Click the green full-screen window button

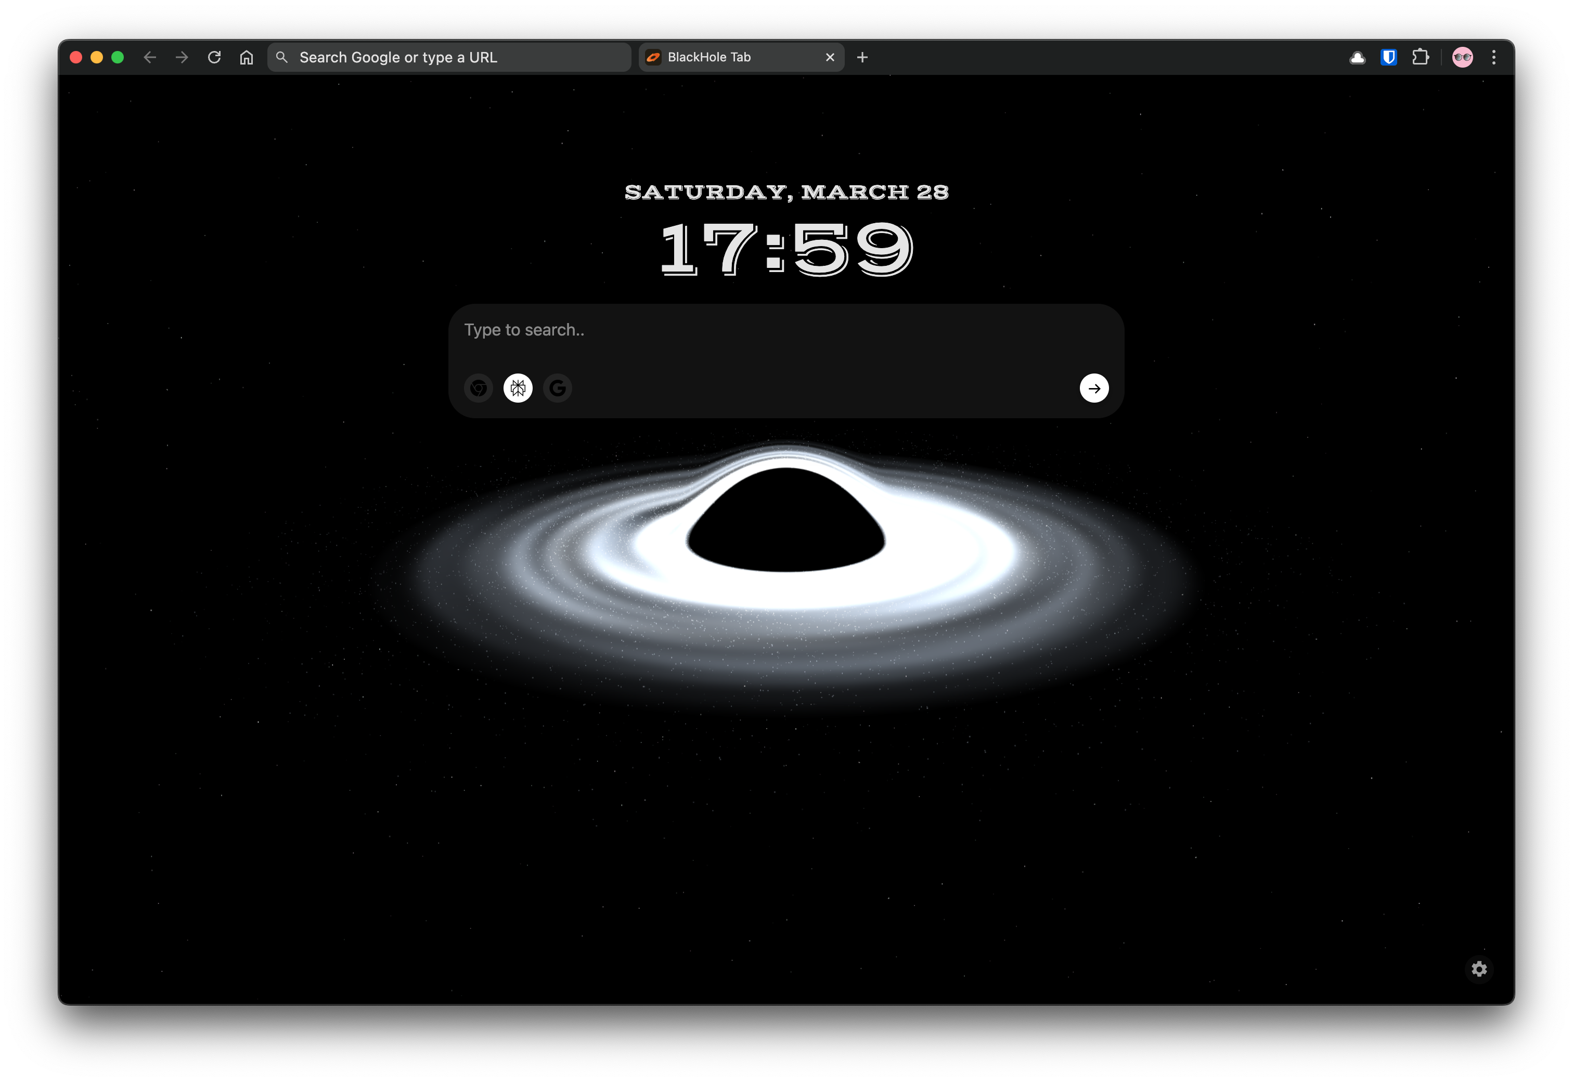point(117,58)
